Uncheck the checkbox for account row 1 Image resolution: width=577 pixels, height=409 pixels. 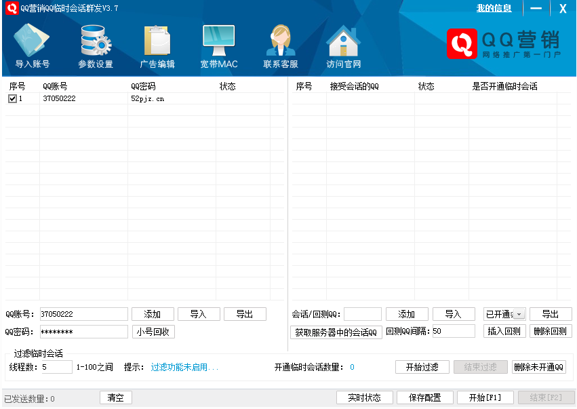pos(12,99)
